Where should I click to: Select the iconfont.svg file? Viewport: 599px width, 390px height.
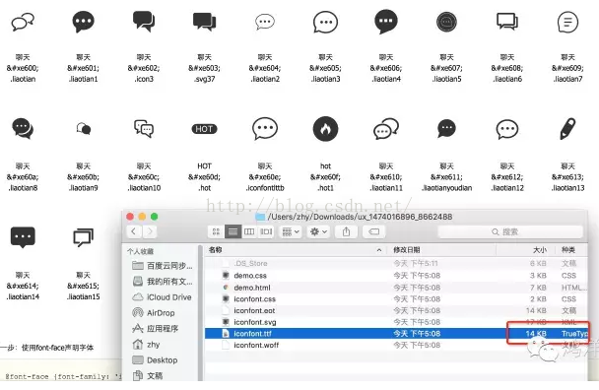click(396, 322)
